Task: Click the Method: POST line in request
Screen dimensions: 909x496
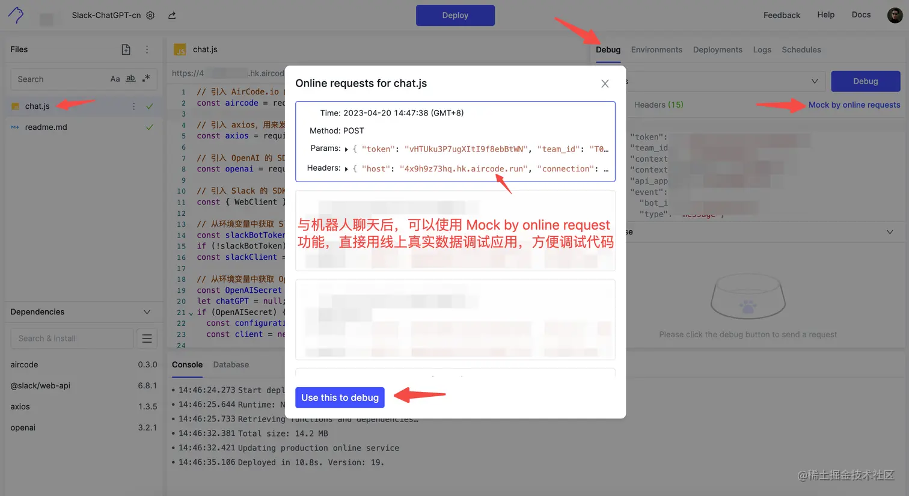Action: [x=337, y=130]
